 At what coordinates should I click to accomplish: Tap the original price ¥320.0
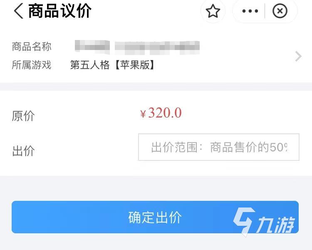[161, 113]
